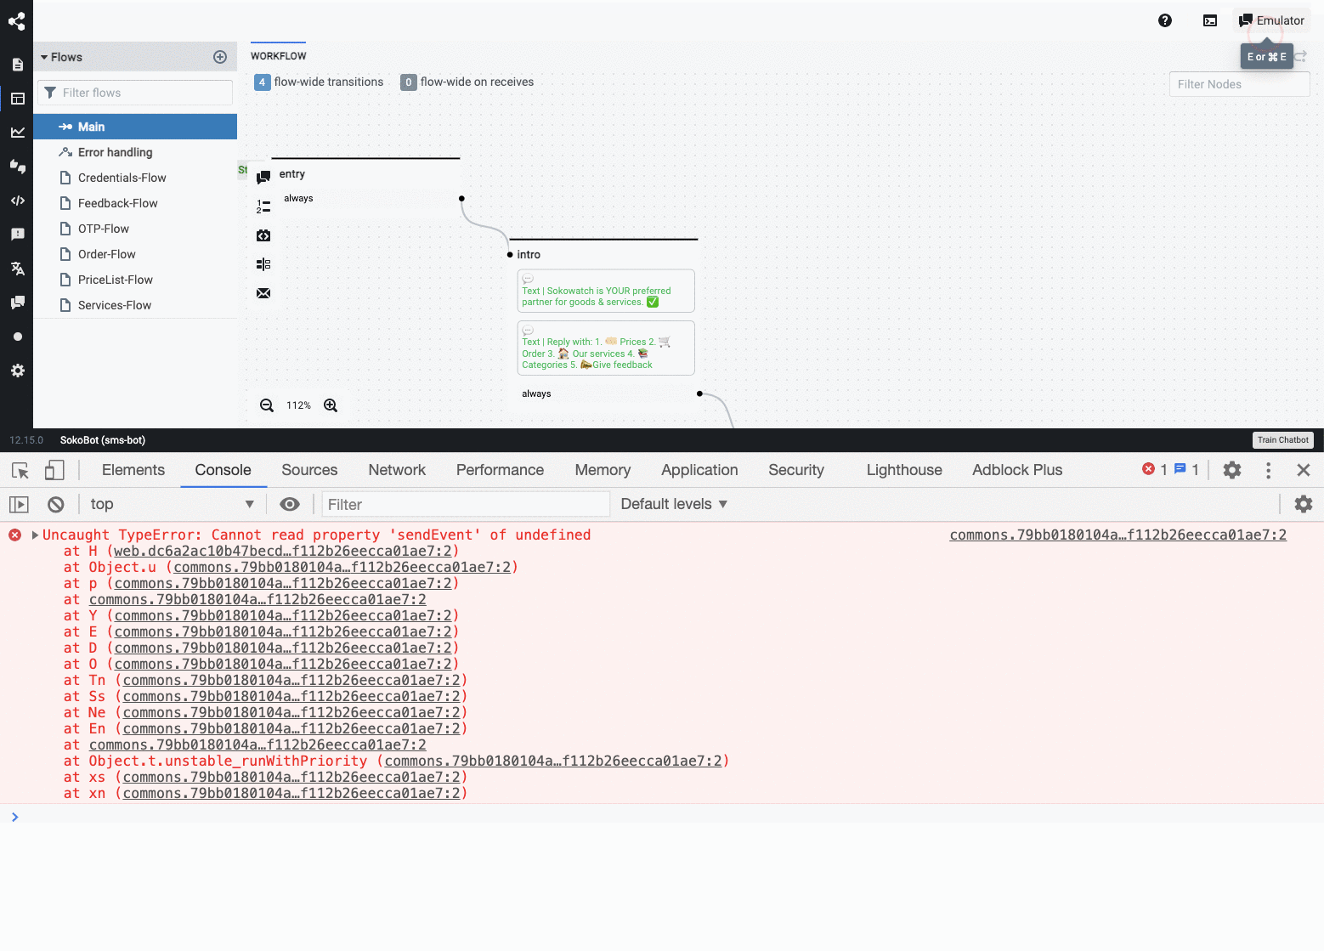The height and width of the screenshot is (951, 1324).
Task: Open the commons source link in the error trace
Action: point(1117,535)
